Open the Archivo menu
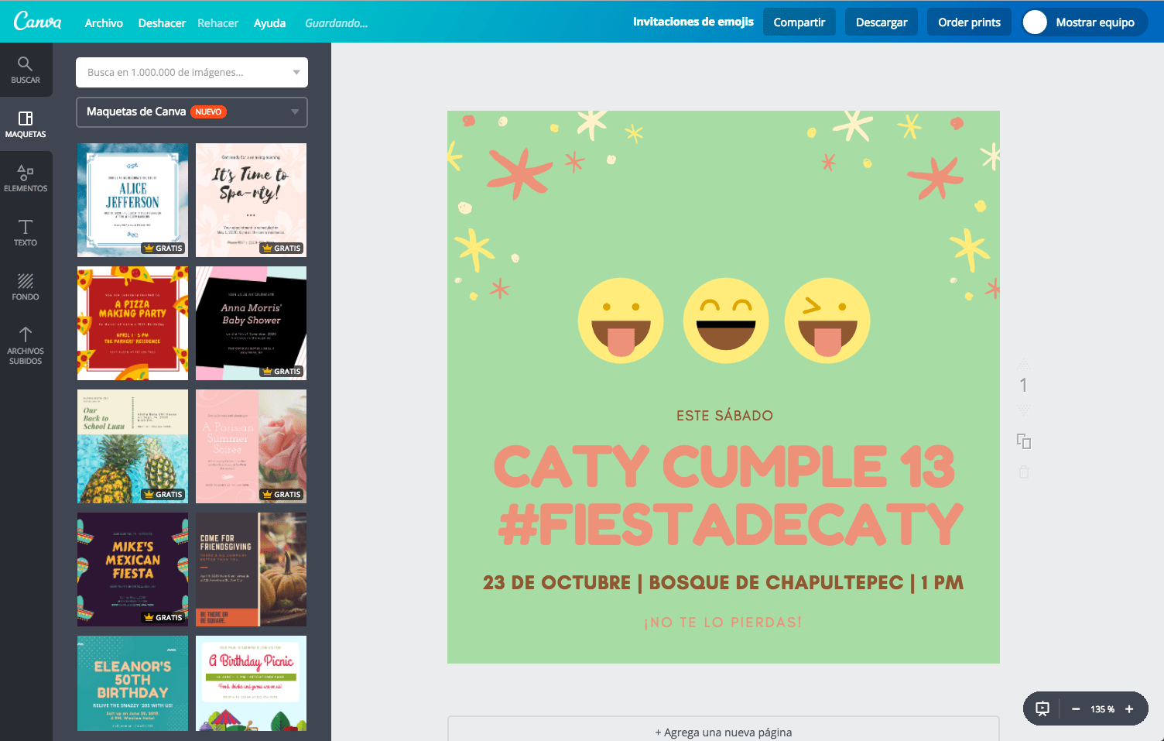This screenshot has width=1164, height=741. [x=104, y=23]
